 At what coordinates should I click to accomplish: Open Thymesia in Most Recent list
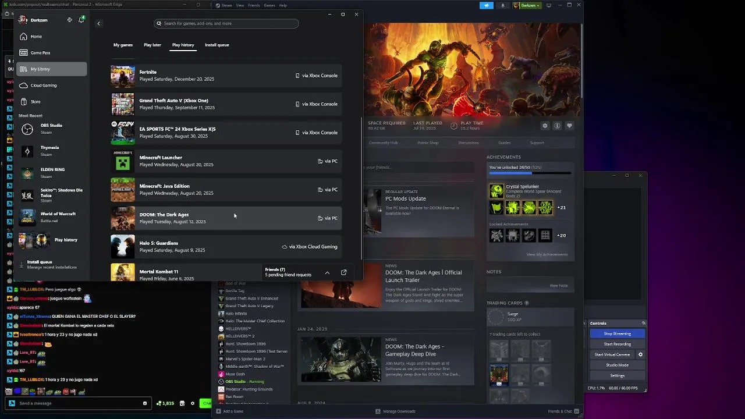(52, 151)
